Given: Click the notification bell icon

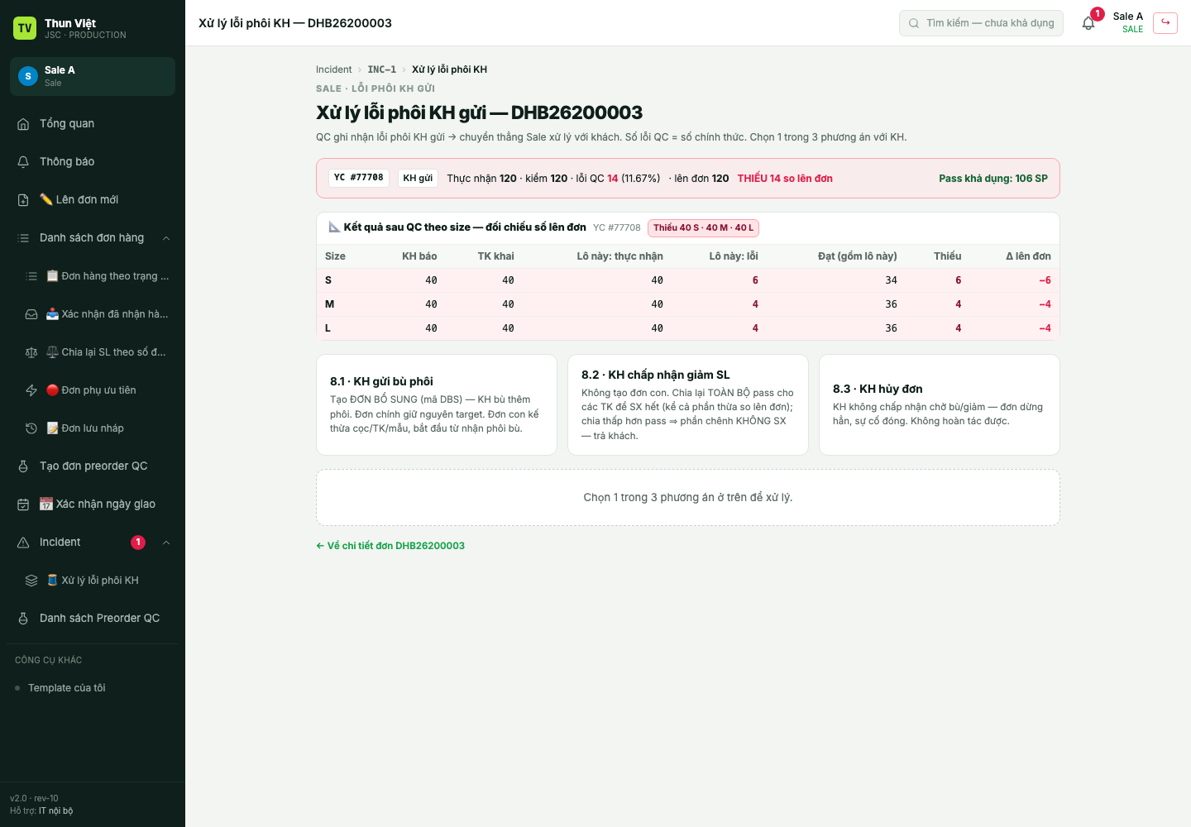Looking at the screenshot, I should 1088,23.
